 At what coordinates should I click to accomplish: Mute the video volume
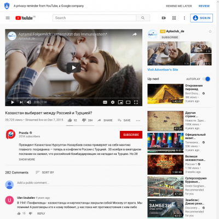pyautogui.click(x=28, y=102)
